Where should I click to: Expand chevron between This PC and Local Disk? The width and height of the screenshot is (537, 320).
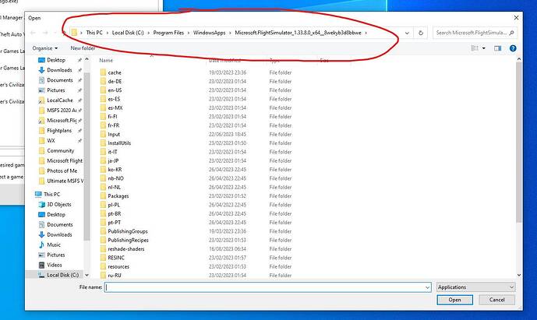[x=108, y=33]
